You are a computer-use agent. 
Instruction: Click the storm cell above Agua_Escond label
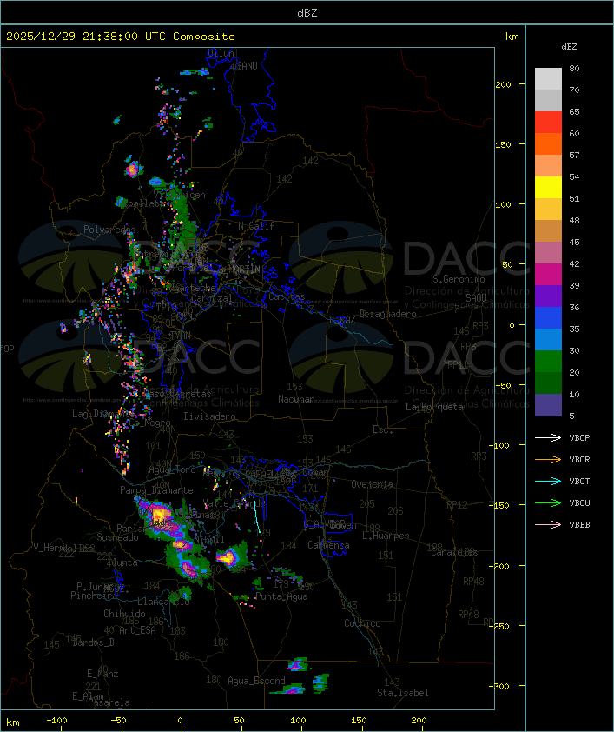[x=297, y=664]
